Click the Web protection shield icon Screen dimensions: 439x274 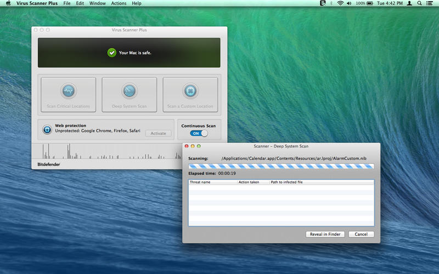point(47,130)
